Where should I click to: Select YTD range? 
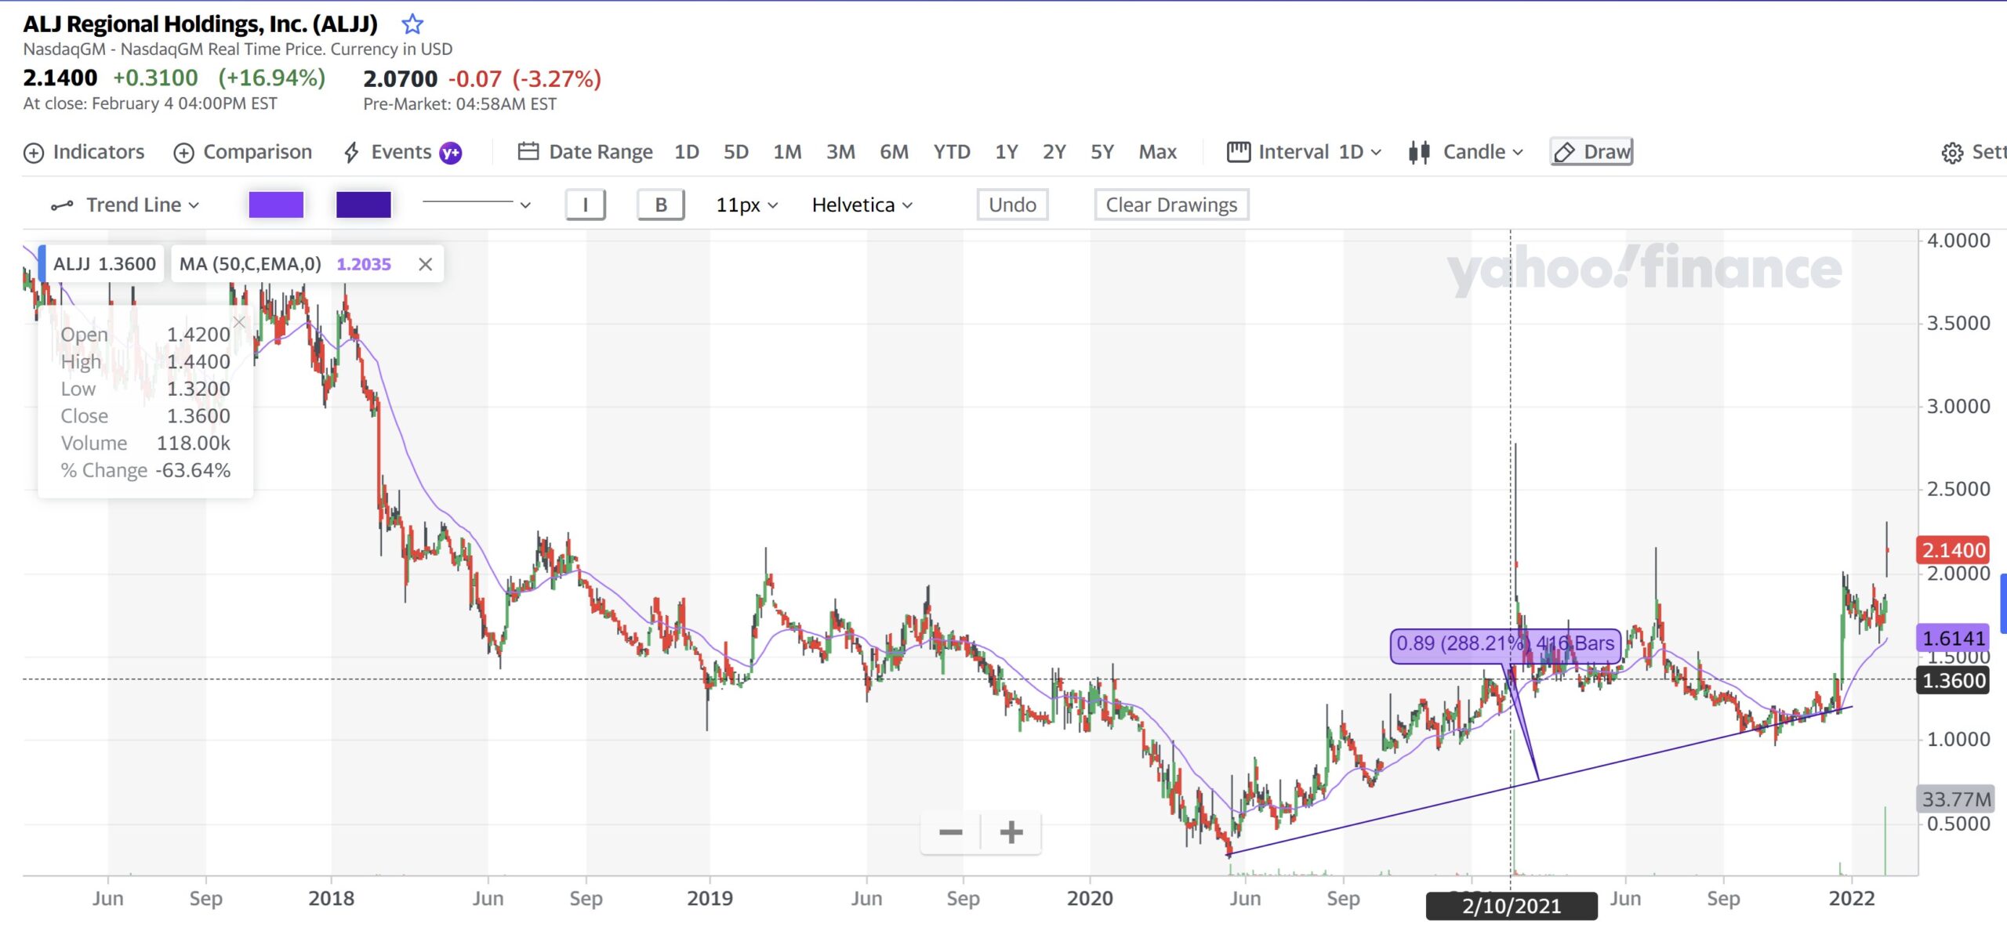tap(952, 152)
